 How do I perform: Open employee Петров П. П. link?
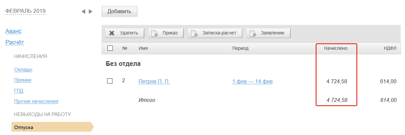coord(154,81)
